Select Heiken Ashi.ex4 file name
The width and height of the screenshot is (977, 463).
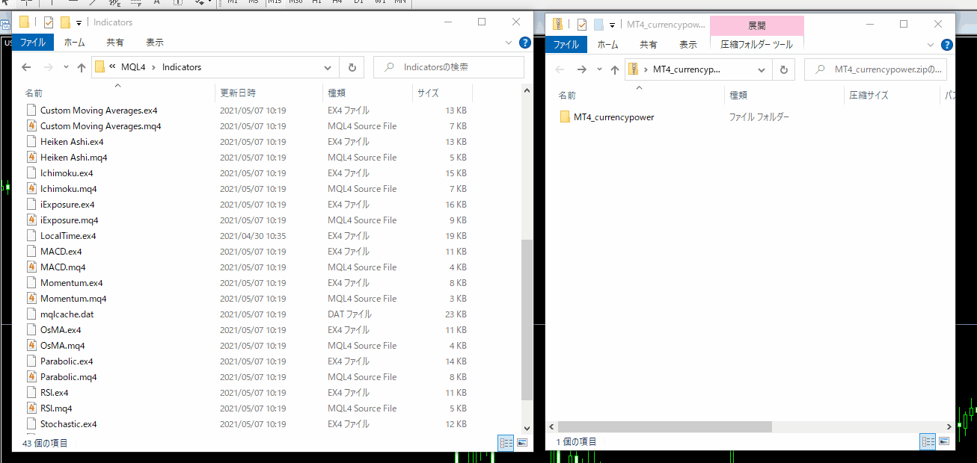(72, 142)
